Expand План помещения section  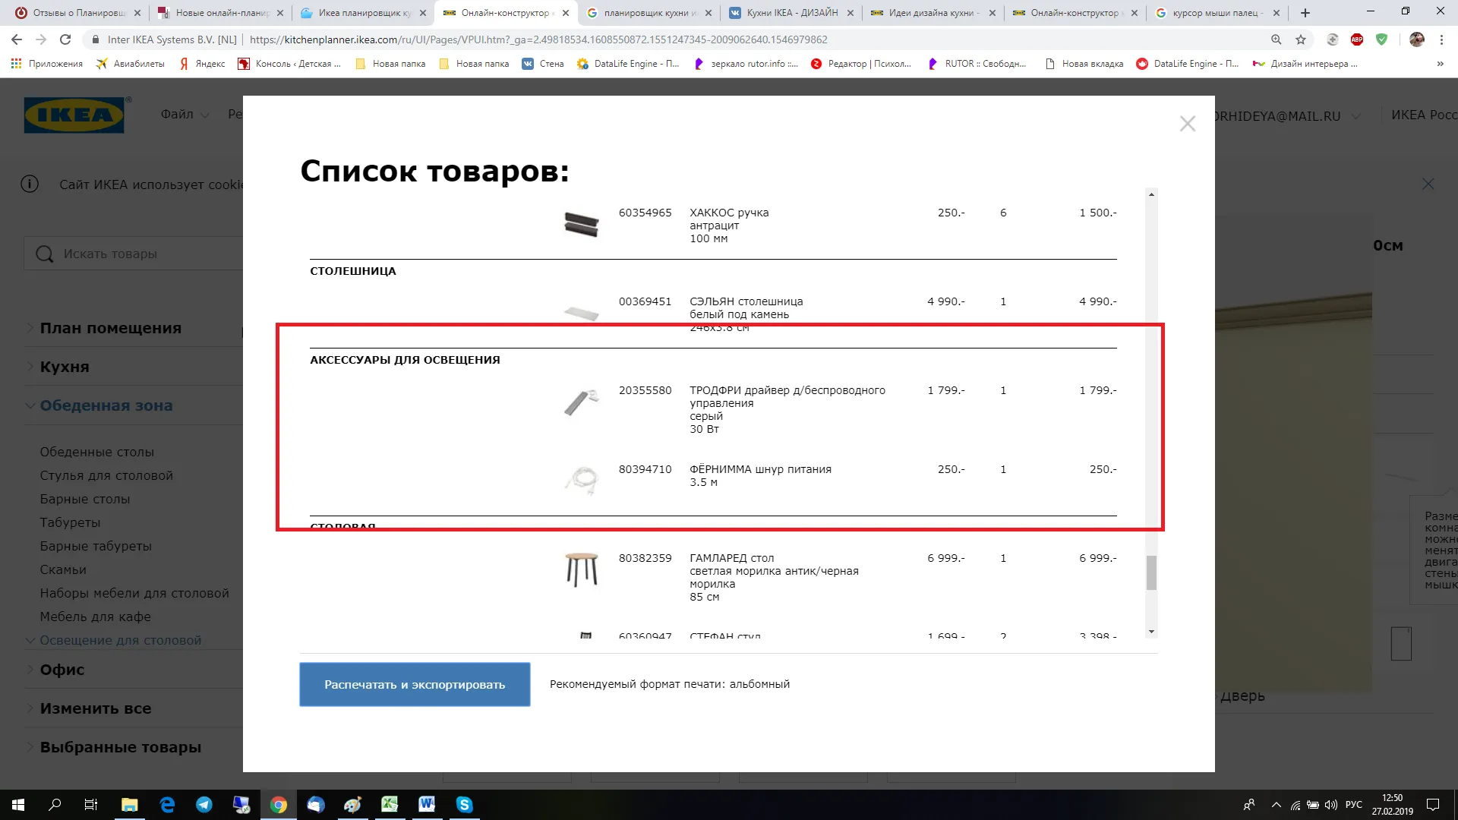click(x=111, y=328)
